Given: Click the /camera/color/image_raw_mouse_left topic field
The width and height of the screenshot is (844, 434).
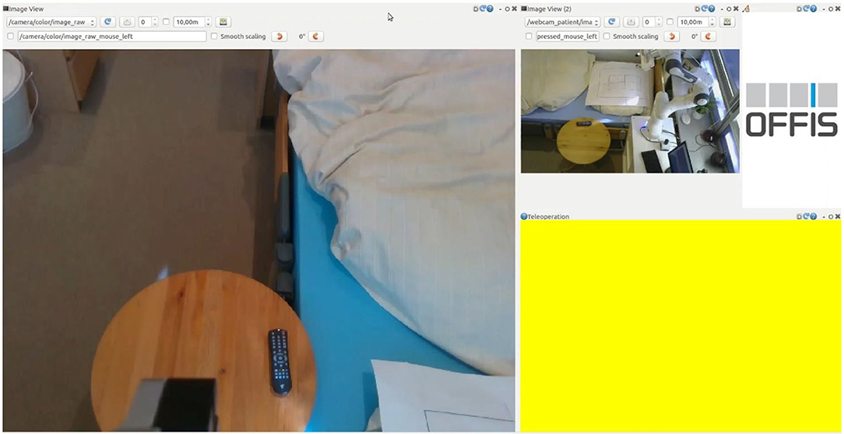Looking at the screenshot, I should (112, 36).
